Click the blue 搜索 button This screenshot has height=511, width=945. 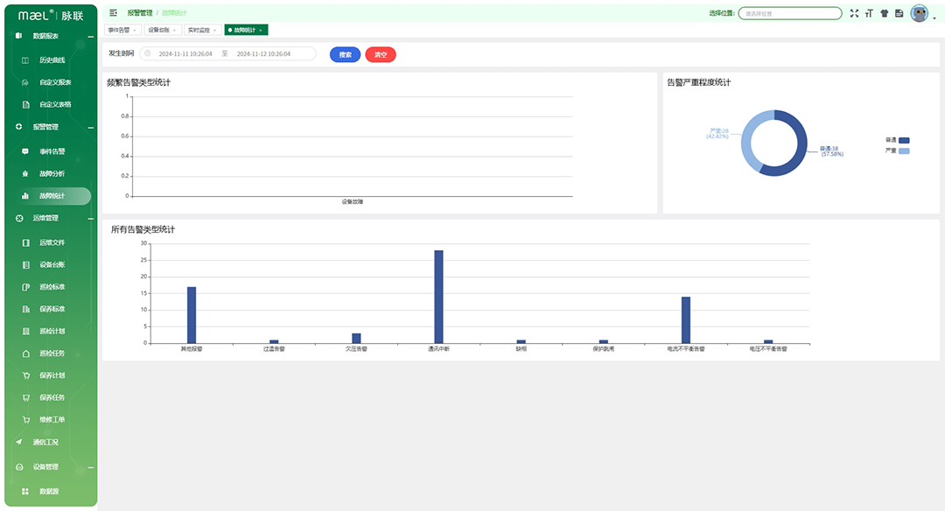tap(345, 54)
